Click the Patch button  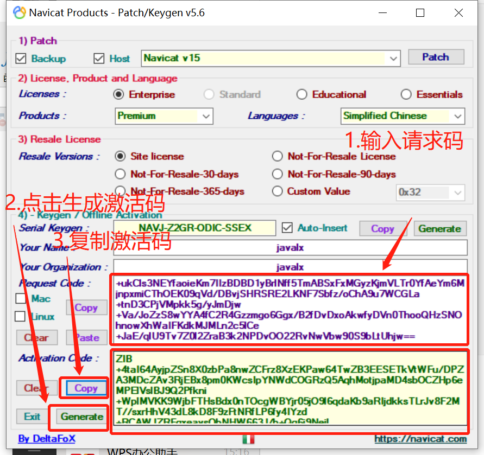[436, 57]
